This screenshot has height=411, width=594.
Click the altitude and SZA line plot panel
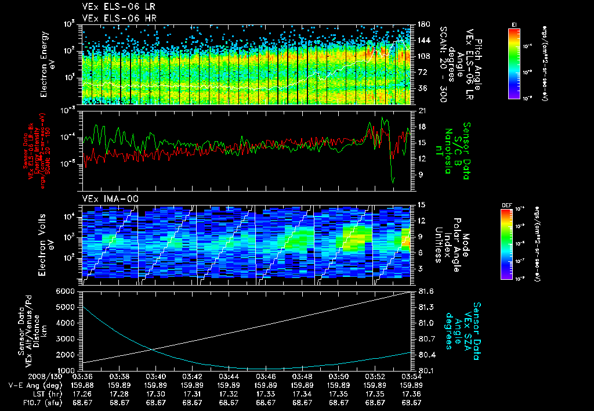tap(247, 331)
